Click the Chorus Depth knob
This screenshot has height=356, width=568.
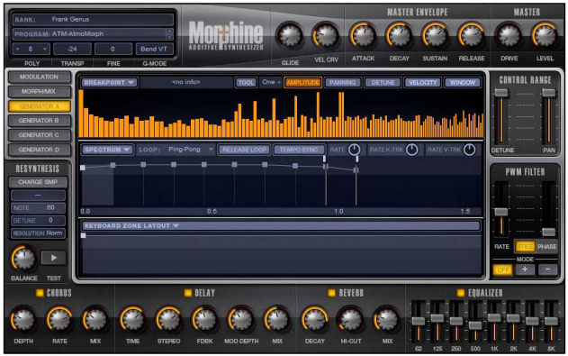click(x=23, y=320)
